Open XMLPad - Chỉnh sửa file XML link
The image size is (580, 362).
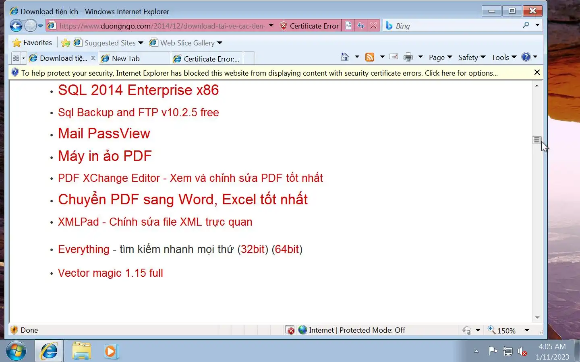155,222
